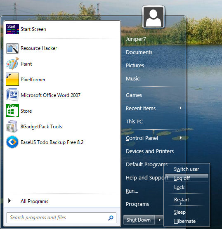Click the 8GadgetPack Tools label
This screenshot has width=222, height=229.
pyautogui.click(x=41, y=127)
